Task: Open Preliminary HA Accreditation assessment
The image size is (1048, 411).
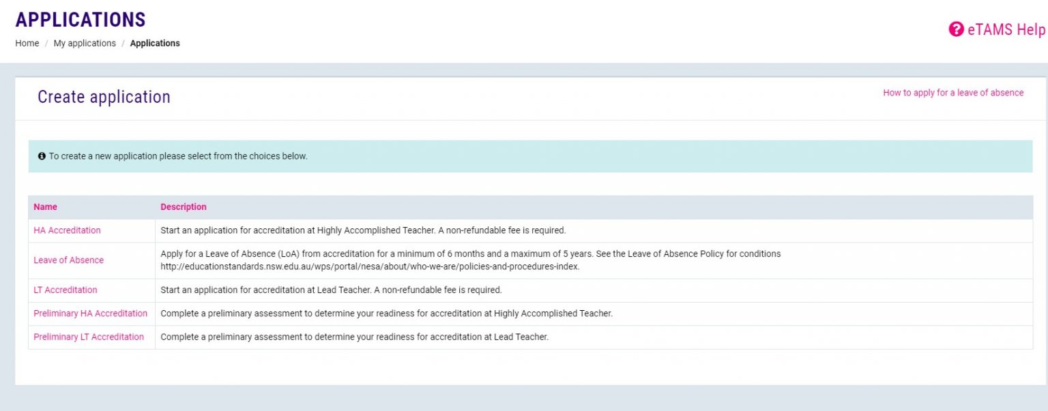Action: pos(90,314)
